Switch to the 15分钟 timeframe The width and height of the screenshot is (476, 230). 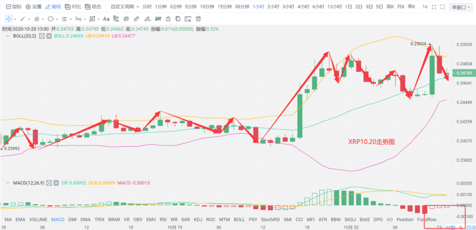tap(225, 7)
